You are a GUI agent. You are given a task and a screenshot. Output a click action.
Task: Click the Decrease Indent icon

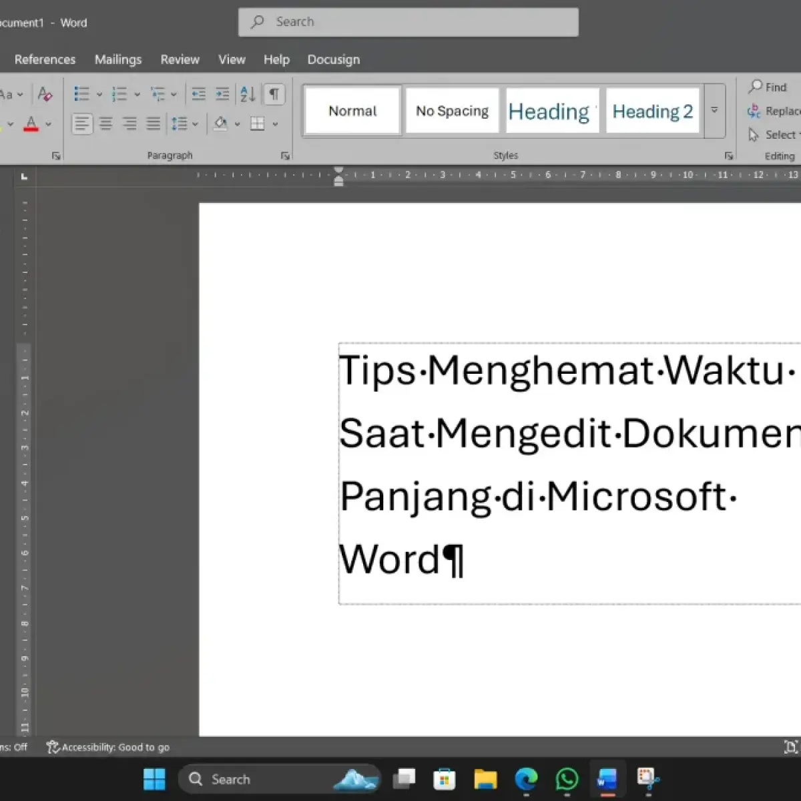pyautogui.click(x=198, y=94)
